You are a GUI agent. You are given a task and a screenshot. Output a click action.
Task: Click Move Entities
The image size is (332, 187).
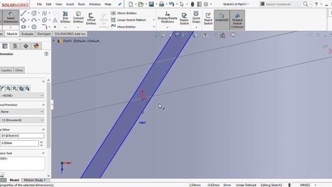[x=123, y=26]
